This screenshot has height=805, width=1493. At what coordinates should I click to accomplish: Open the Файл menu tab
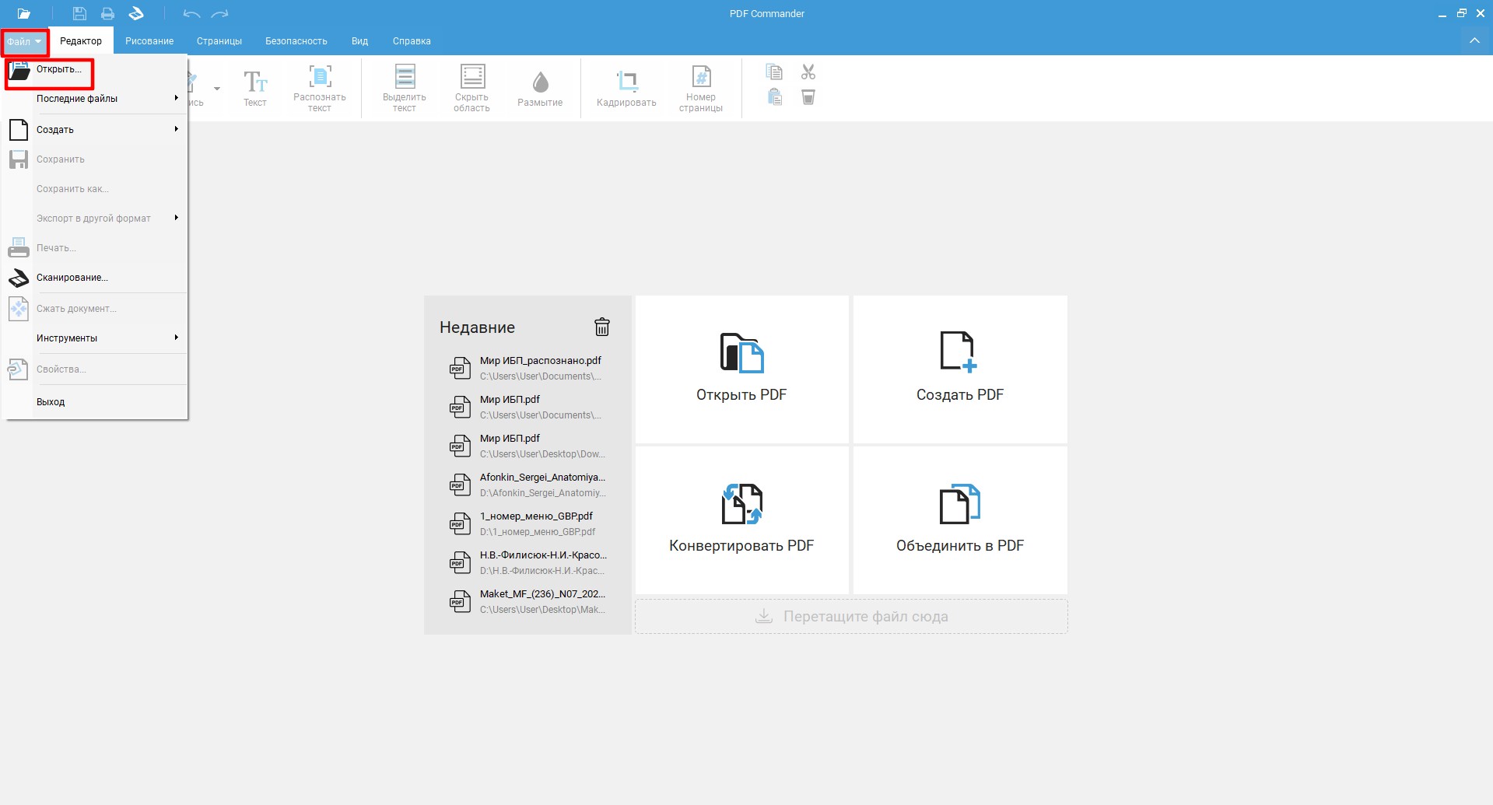coord(25,42)
